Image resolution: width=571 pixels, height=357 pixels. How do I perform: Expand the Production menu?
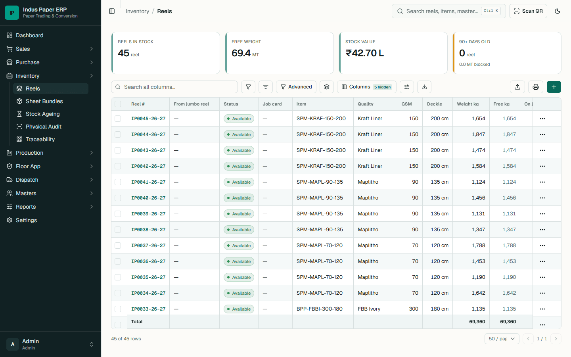pos(50,153)
